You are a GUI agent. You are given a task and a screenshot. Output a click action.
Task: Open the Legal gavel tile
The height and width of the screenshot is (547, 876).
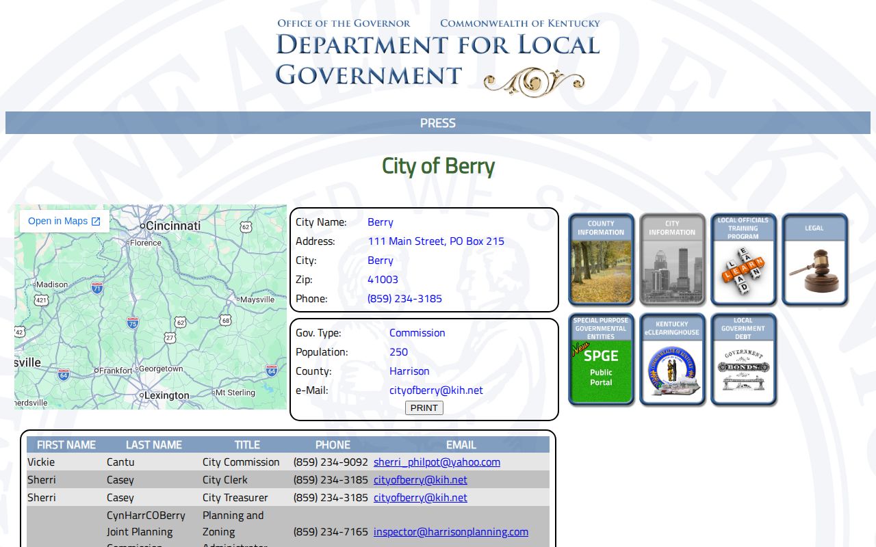(x=814, y=259)
